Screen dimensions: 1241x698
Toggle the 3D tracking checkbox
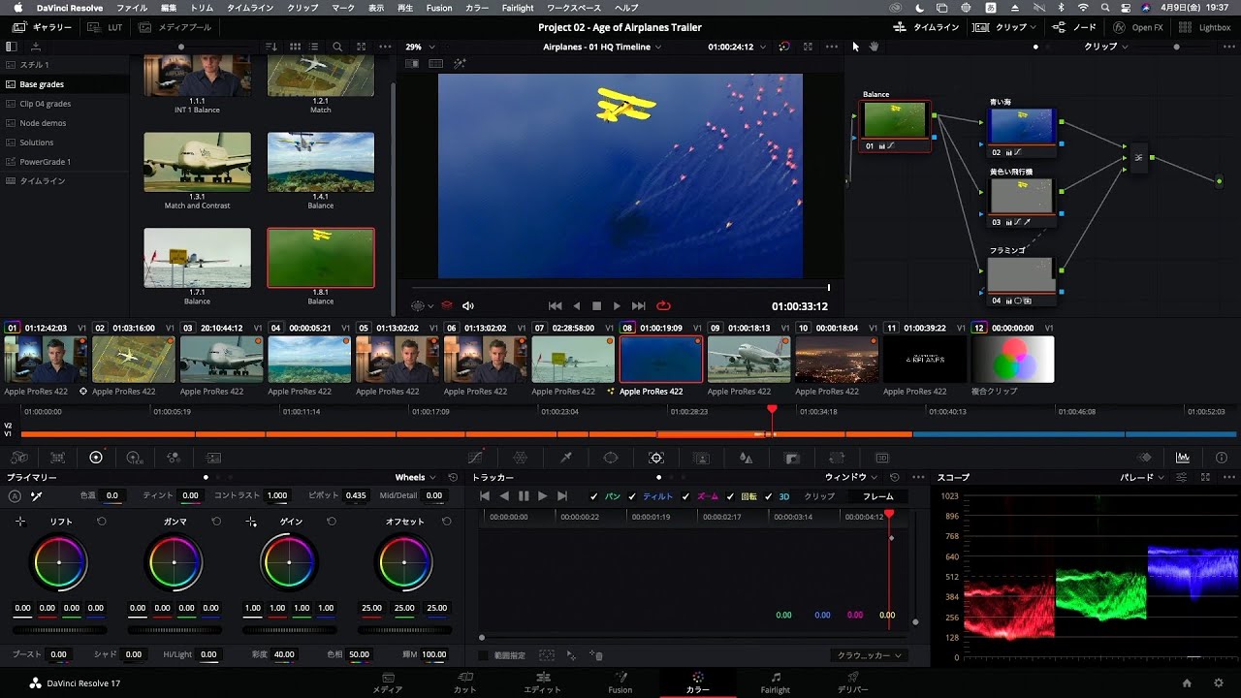[x=769, y=496]
